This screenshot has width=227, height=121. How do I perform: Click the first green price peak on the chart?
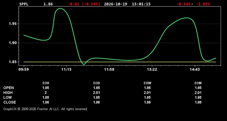coord(60,8)
